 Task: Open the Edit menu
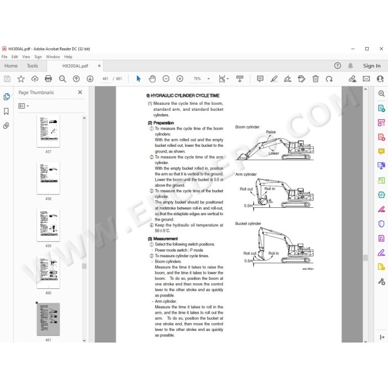[x=14, y=57]
